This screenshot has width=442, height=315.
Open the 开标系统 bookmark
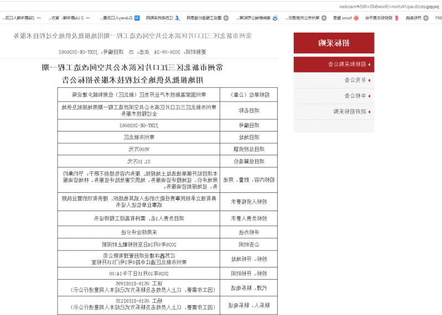coord(417,18)
